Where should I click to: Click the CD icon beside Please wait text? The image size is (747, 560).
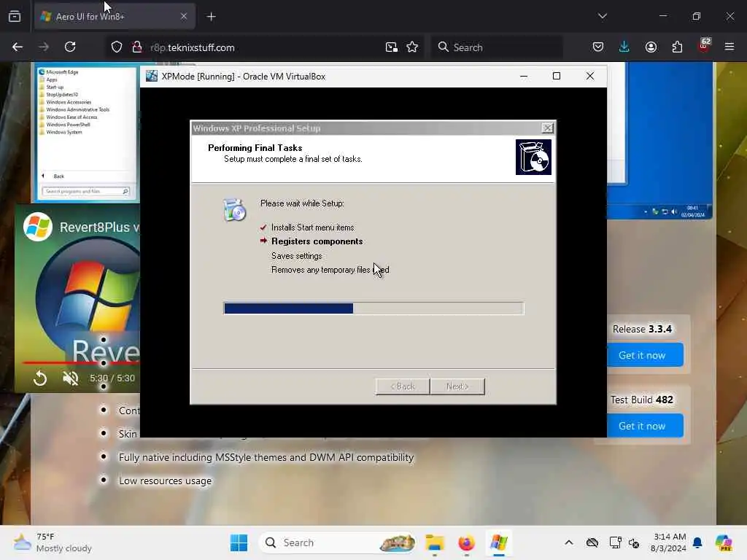click(x=234, y=210)
